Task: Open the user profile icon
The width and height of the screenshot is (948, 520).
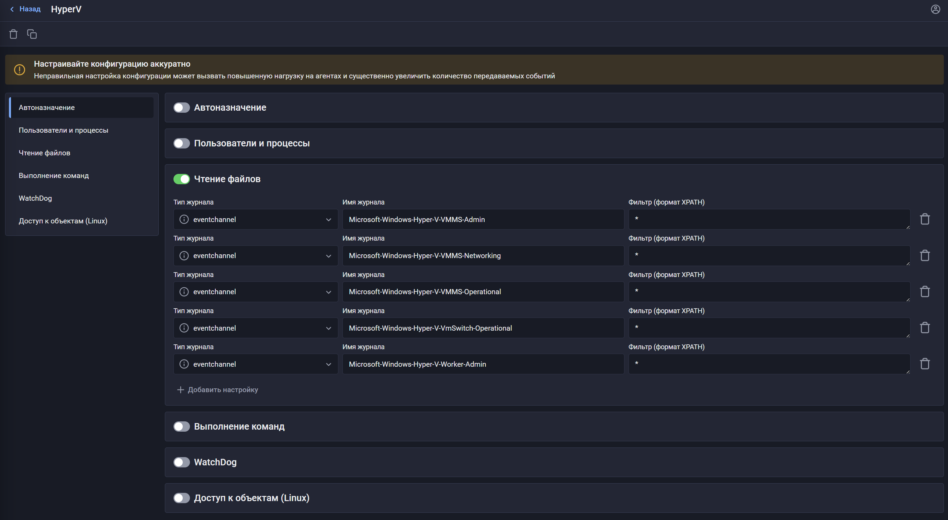Action: tap(935, 9)
